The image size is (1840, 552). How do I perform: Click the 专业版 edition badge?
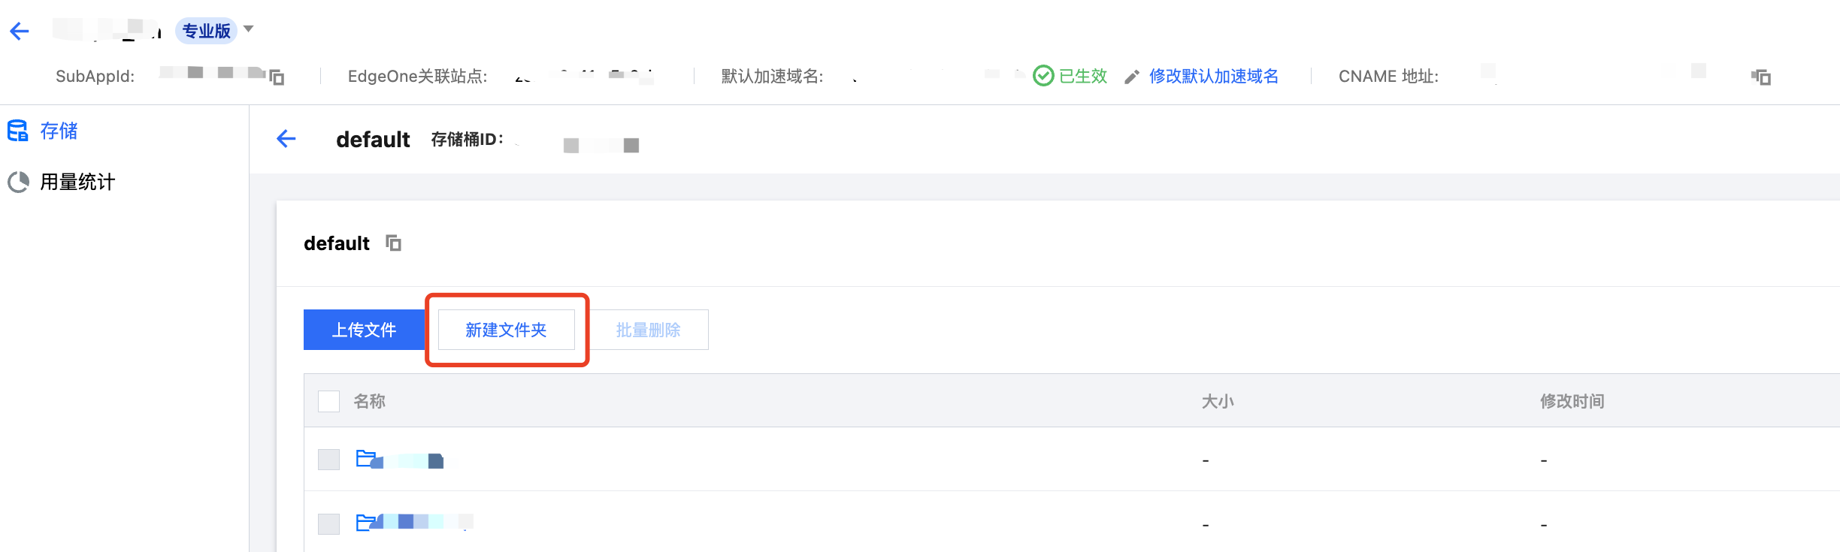coord(206,31)
